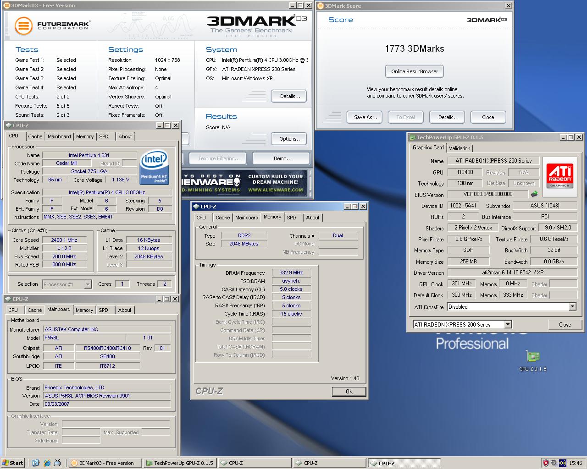Open the Windows Start menu
Viewport: 587px width, 469px height.
point(12,463)
